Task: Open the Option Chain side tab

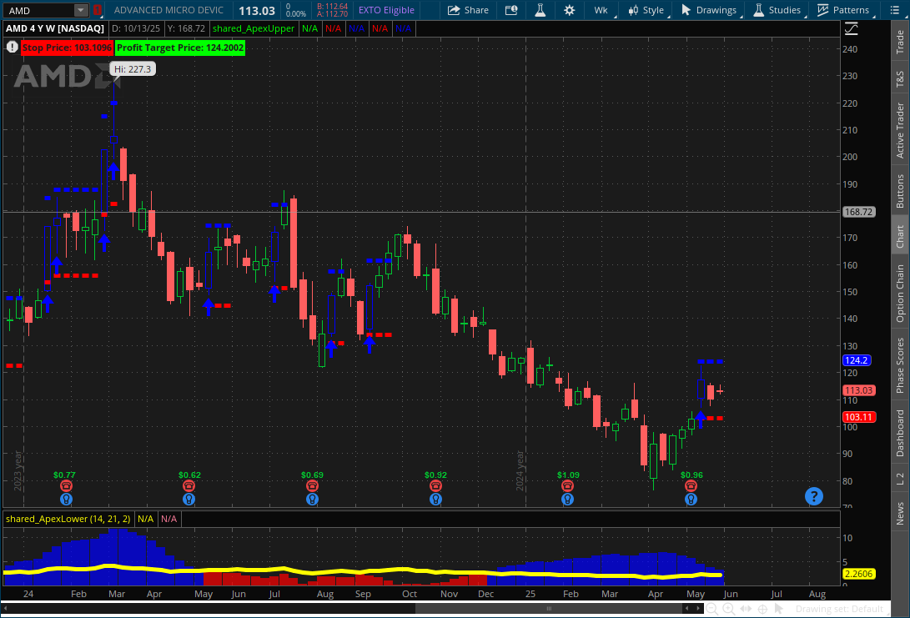Action: tap(900, 294)
